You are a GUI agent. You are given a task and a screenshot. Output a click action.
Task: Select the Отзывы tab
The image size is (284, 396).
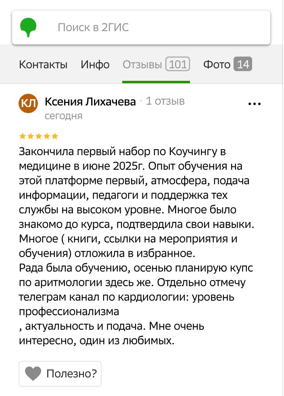156,64
